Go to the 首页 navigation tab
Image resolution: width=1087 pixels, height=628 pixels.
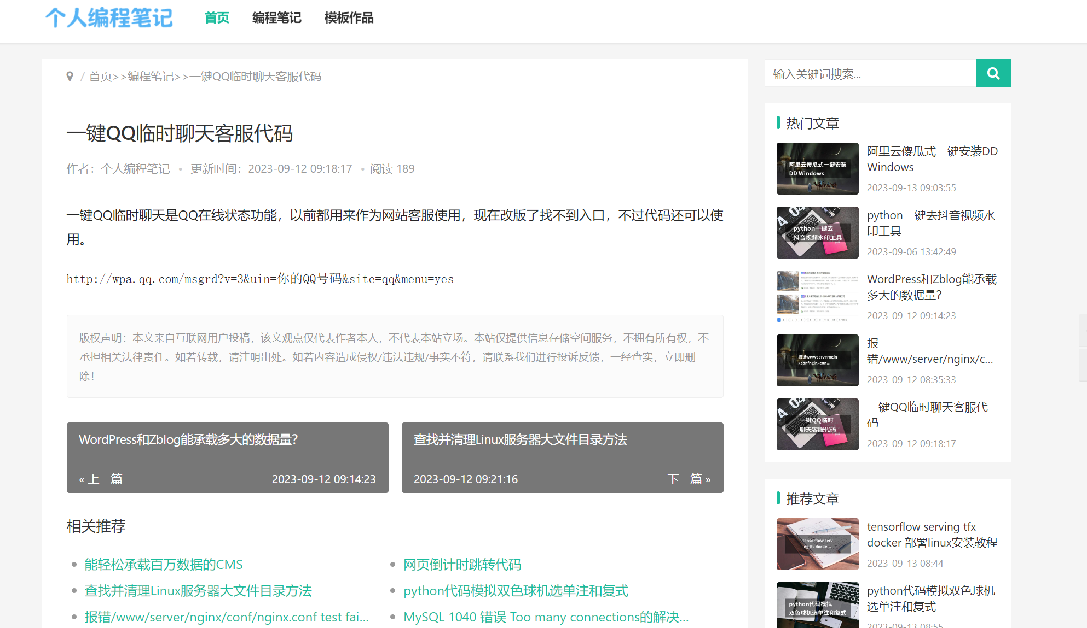[217, 18]
